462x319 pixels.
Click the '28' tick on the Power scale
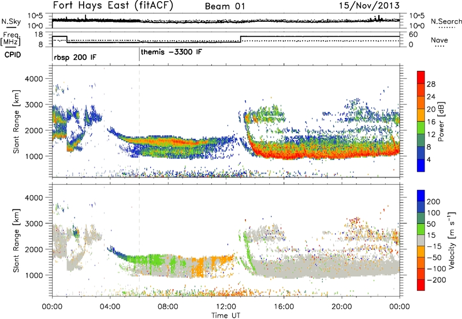click(x=431, y=84)
